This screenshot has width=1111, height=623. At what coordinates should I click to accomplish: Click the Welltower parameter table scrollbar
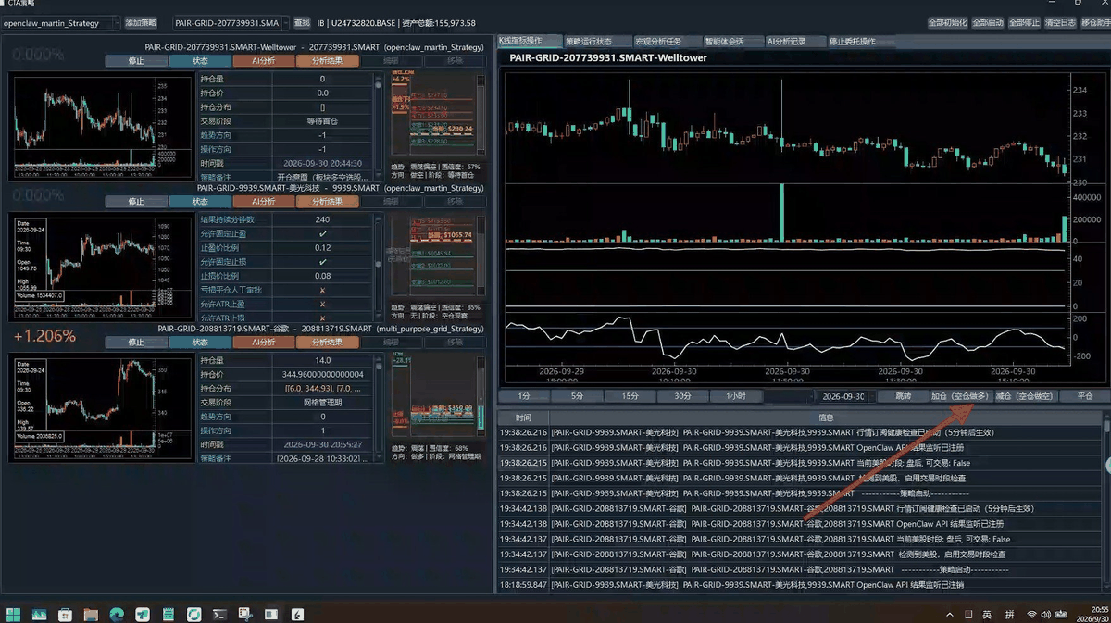click(378, 127)
